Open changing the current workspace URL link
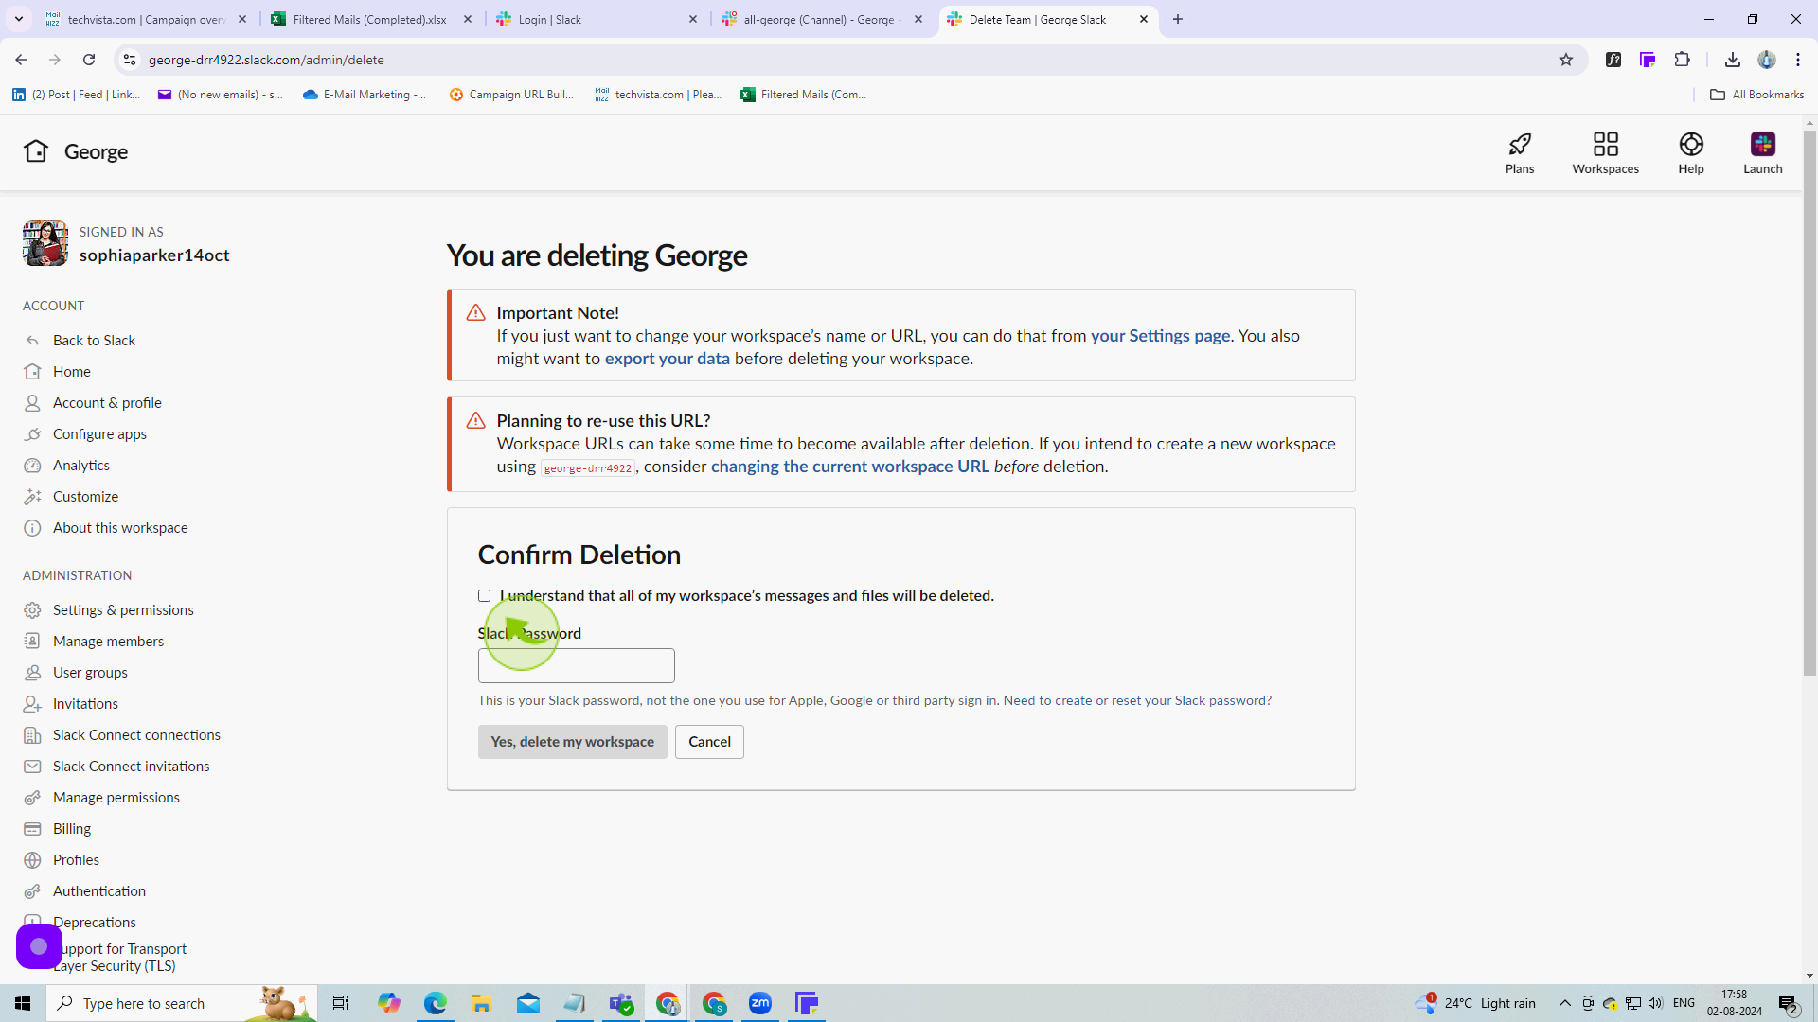Viewport: 1818px width, 1022px height. pyautogui.click(x=849, y=467)
